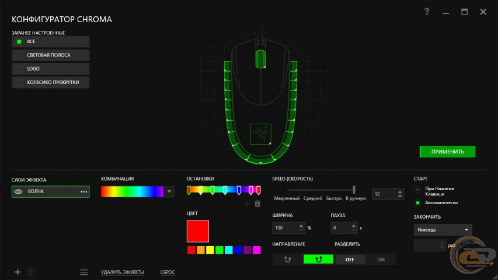The image size is (498, 280).
Task: Click the СБРОС link
Action: 168,272
